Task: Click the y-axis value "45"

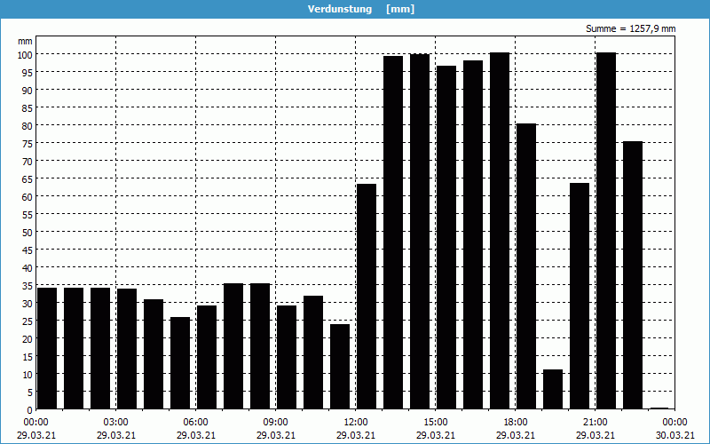Action: click(28, 250)
